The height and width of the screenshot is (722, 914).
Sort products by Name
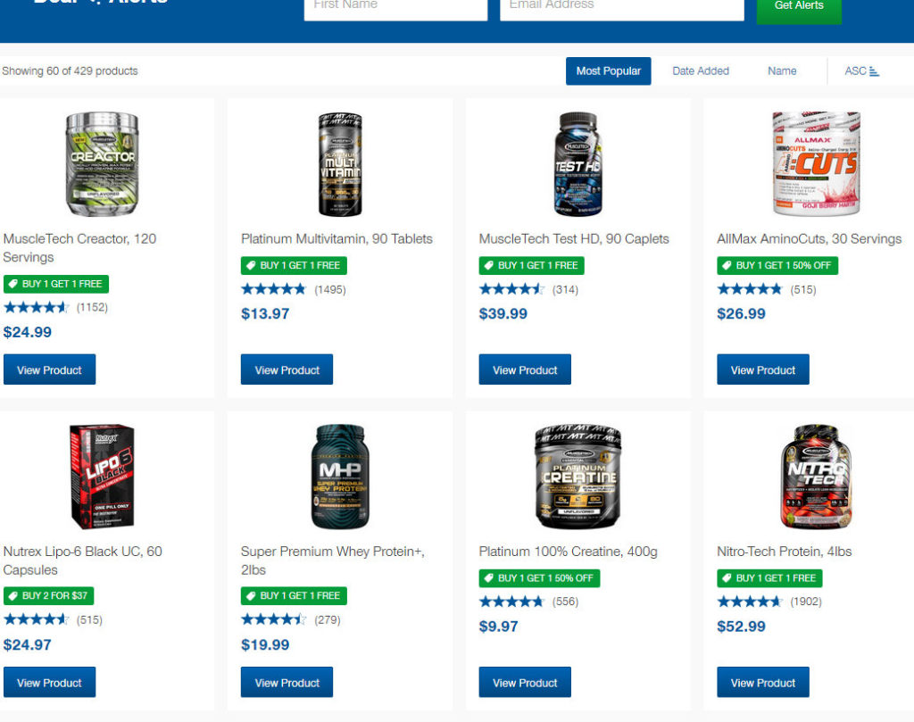(x=782, y=71)
